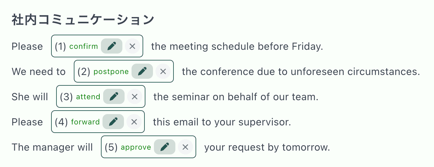434x167 pixels.
Task: Open editing for the 'forward' answer
Action: (113, 122)
